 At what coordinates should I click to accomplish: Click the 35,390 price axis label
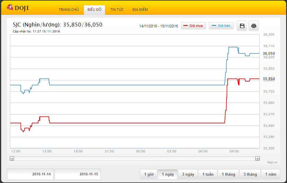click(x=269, y=137)
